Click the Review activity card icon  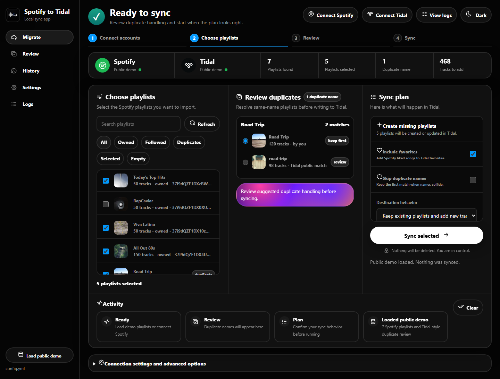[195, 321]
